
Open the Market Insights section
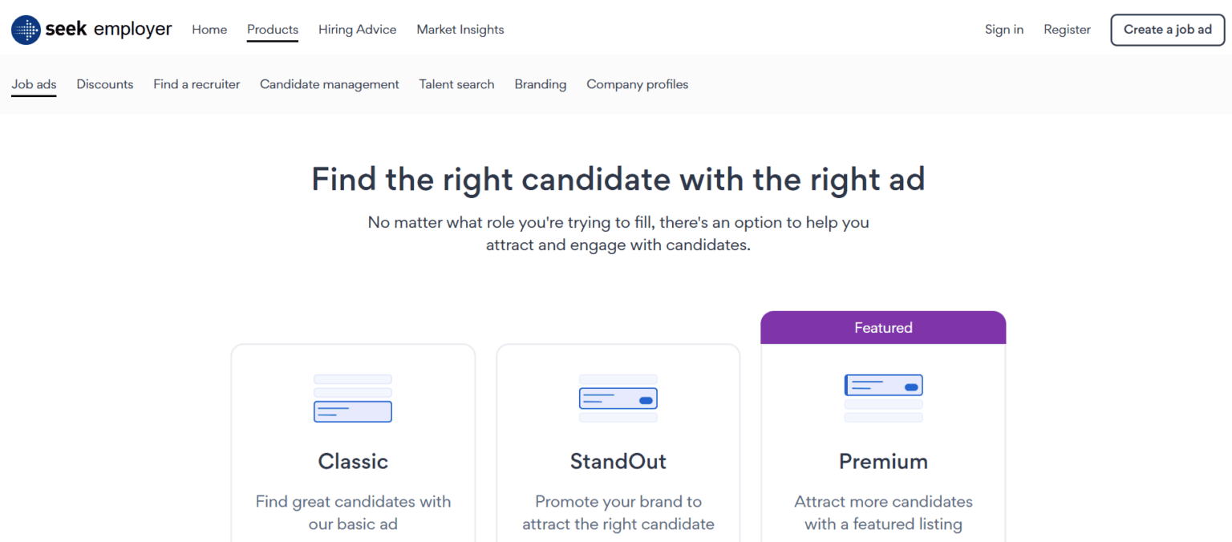pos(460,29)
